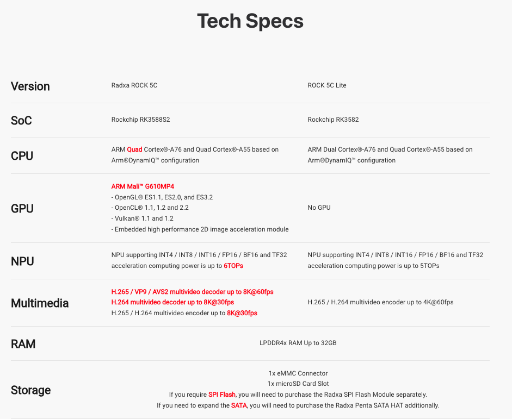Click the Version row label
Image resolution: width=512 pixels, height=419 pixels.
(30, 86)
